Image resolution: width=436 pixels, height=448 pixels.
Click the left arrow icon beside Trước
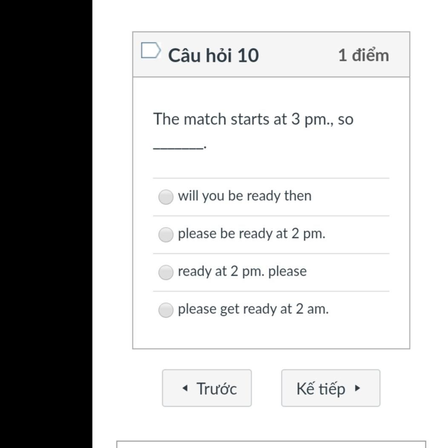coord(185,388)
